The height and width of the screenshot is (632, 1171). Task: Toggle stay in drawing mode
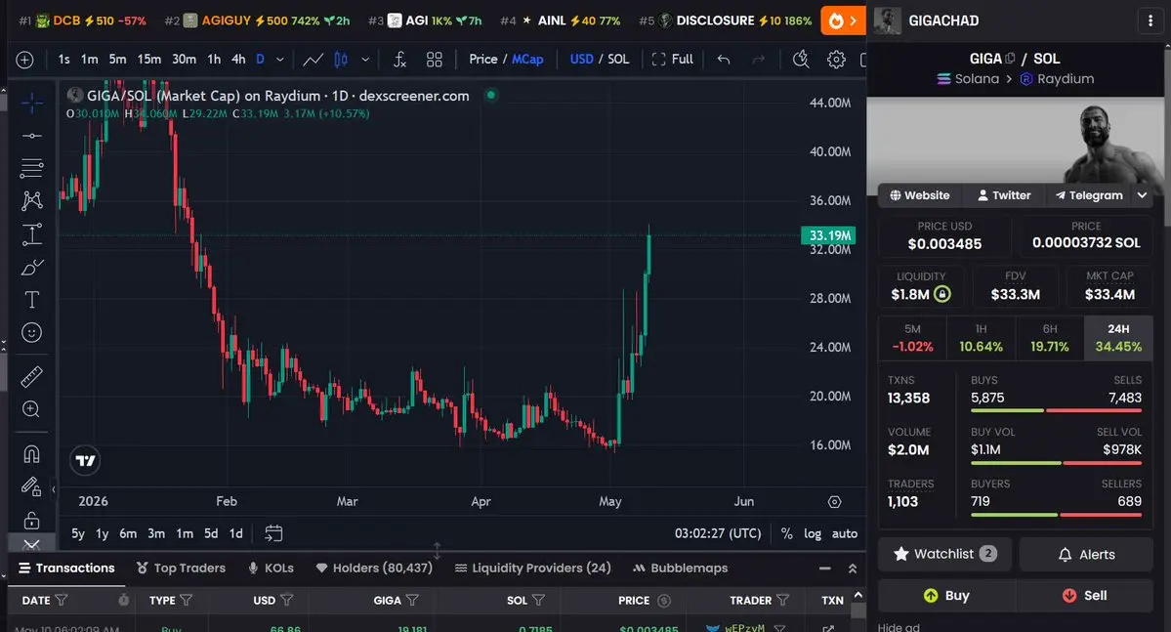[31, 486]
